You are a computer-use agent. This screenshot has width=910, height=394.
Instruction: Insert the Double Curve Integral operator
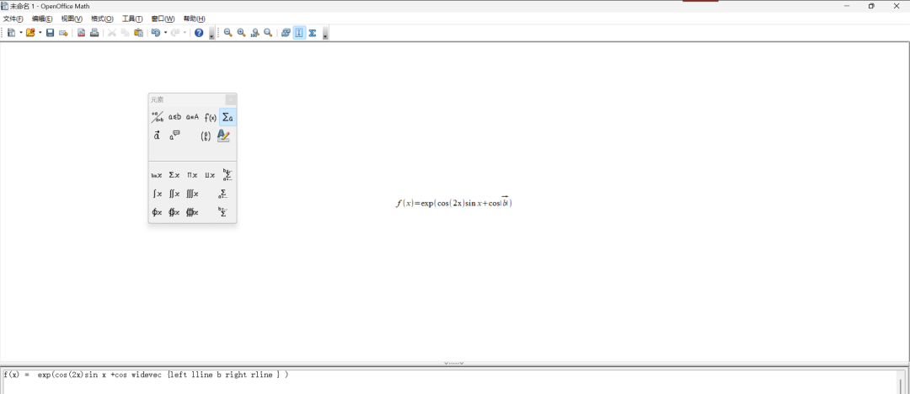tap(174, 212)
